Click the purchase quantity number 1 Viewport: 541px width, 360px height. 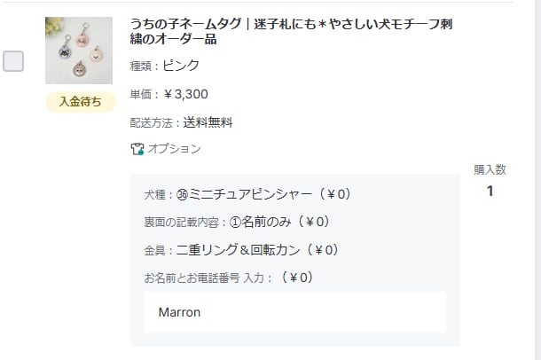(x=490, y=191)
